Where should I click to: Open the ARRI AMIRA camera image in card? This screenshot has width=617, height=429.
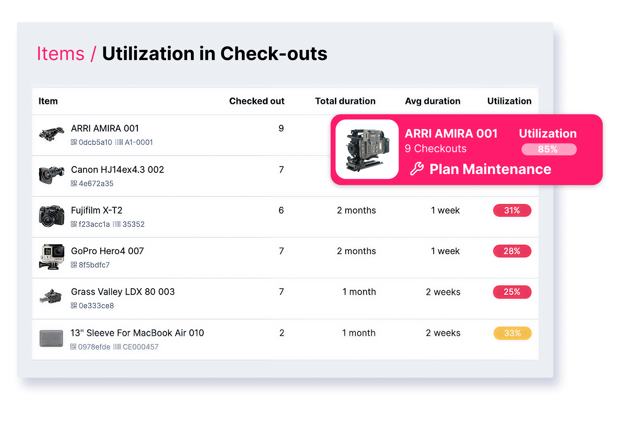coord(367,150)
